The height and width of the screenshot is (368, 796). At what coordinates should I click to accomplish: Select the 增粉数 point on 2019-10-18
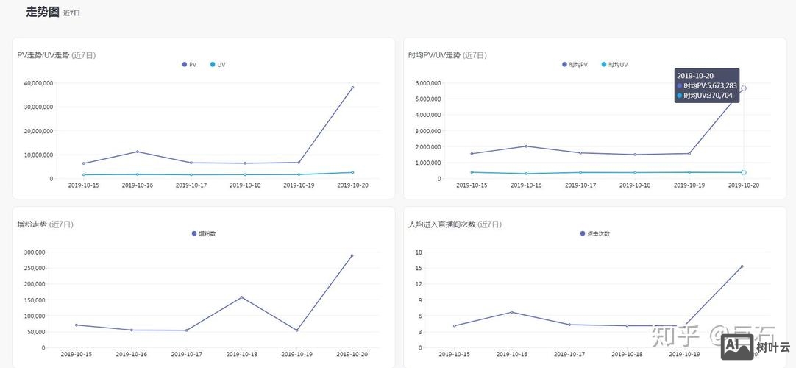242,297
